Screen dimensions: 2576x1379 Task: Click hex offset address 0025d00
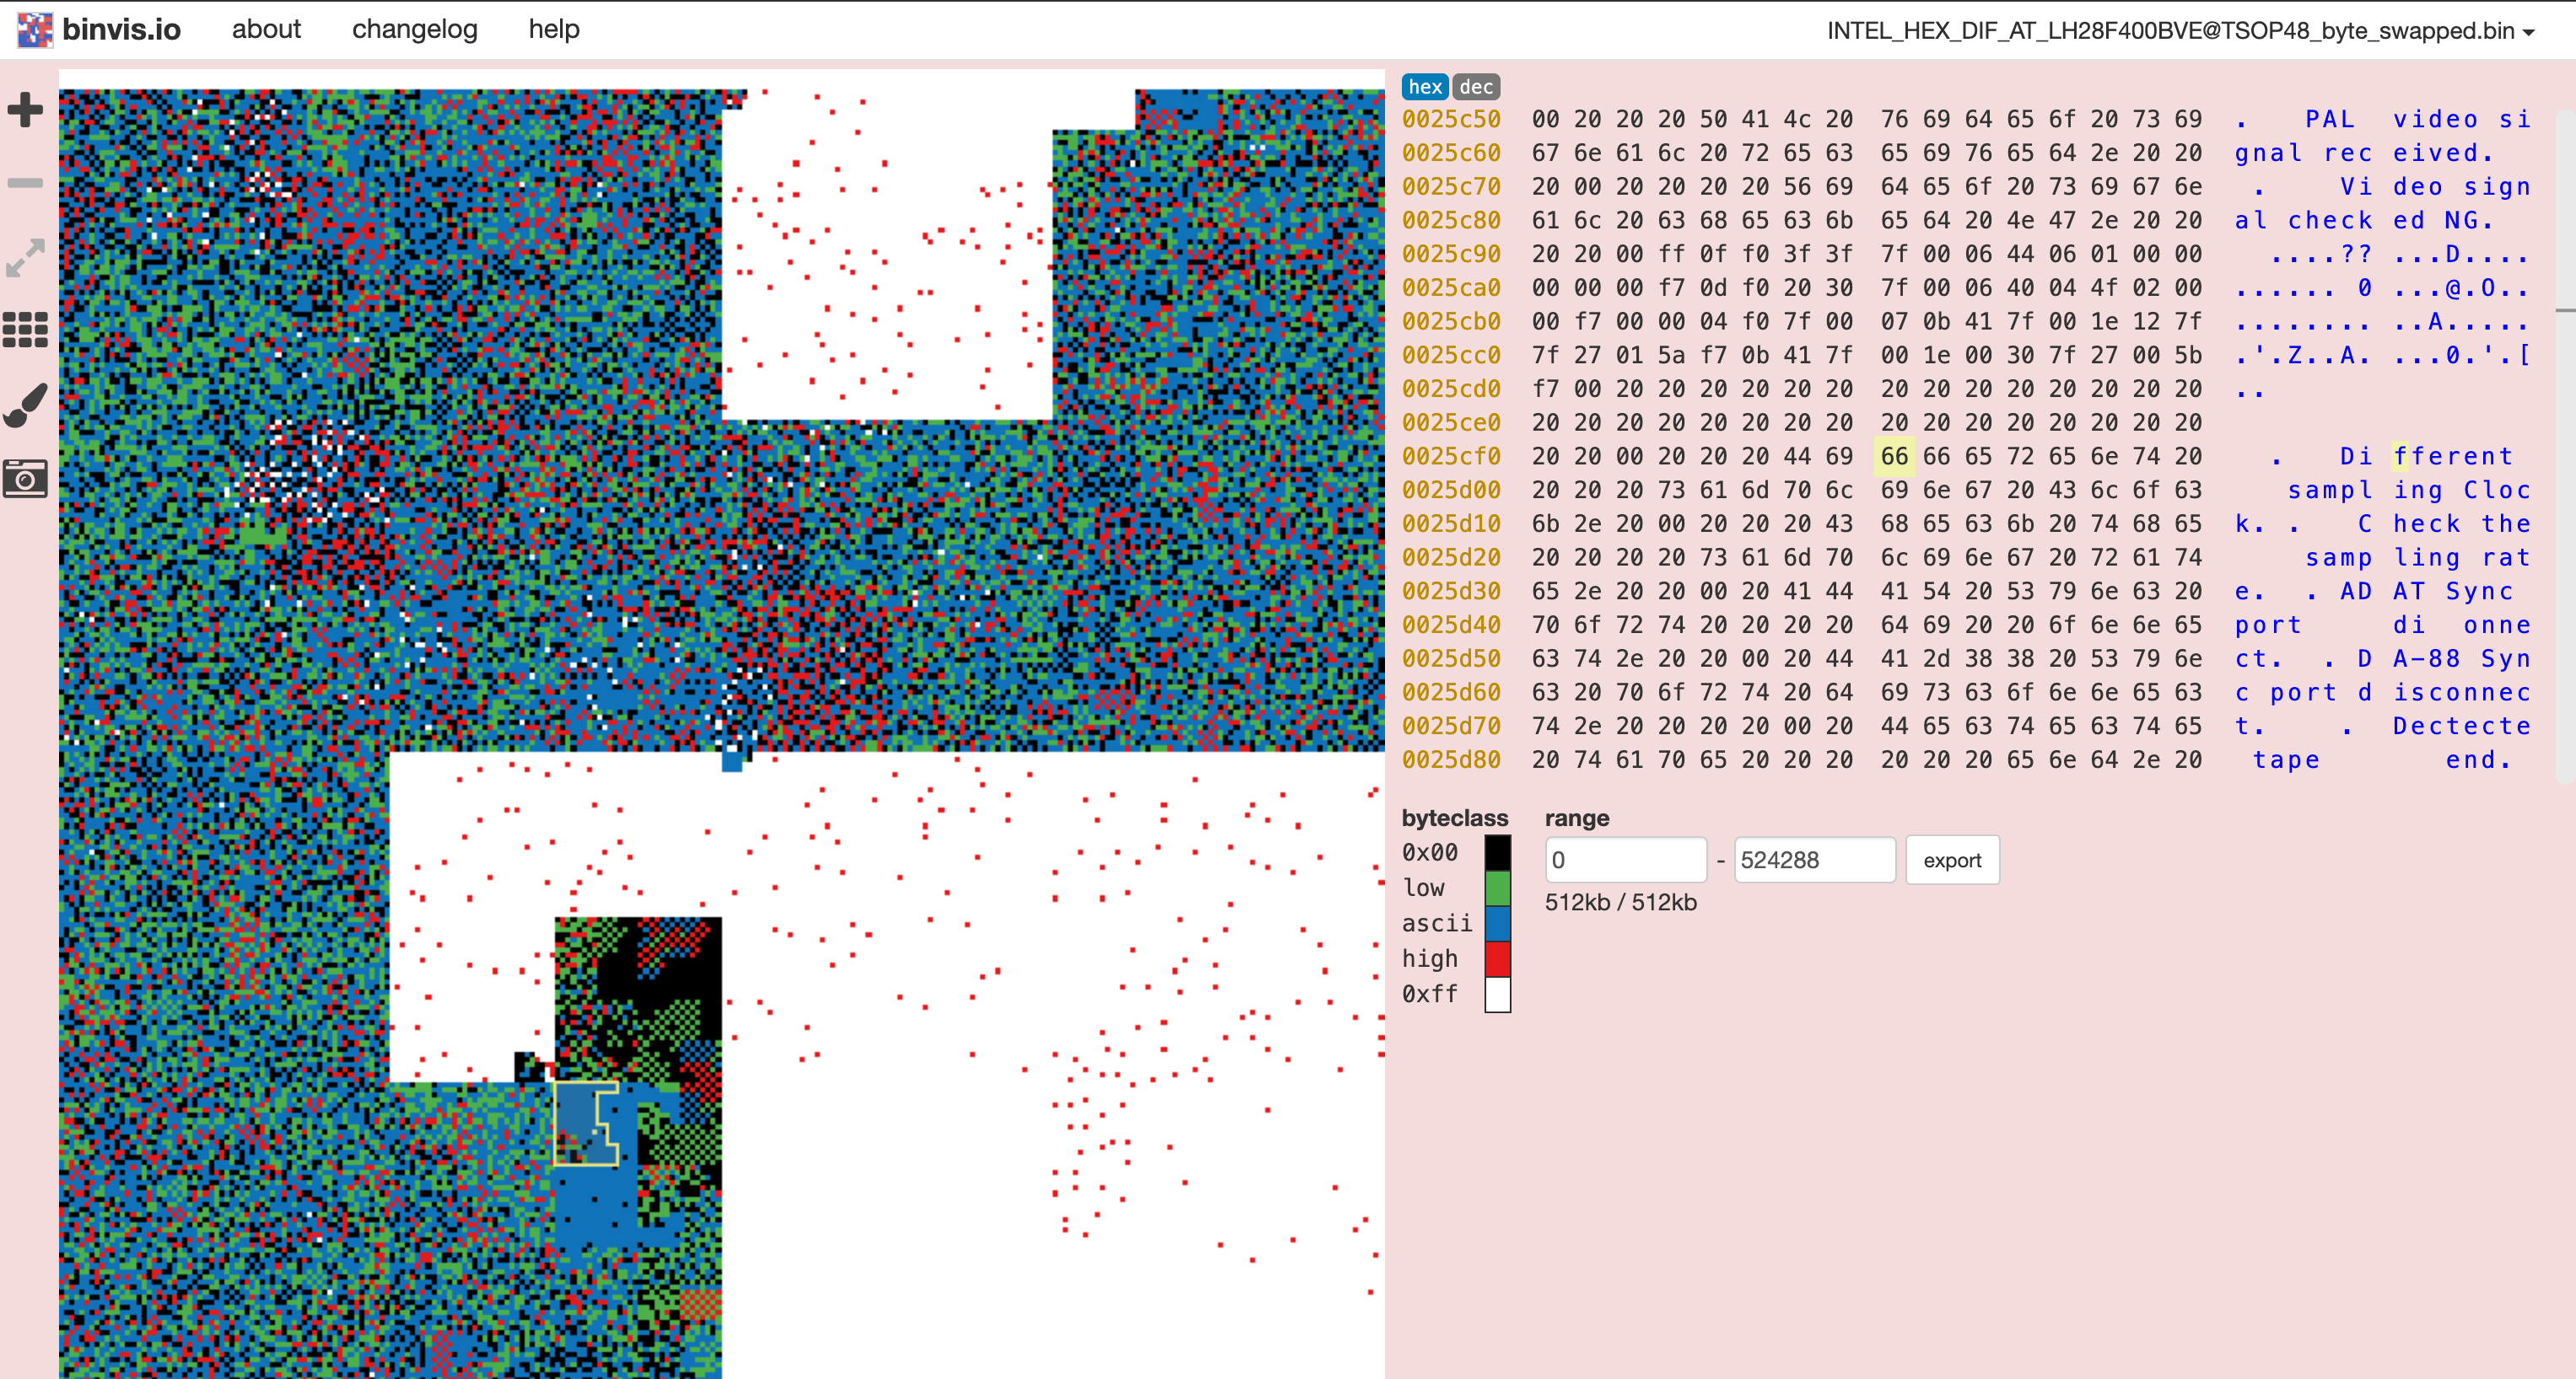click(1451, 491)
